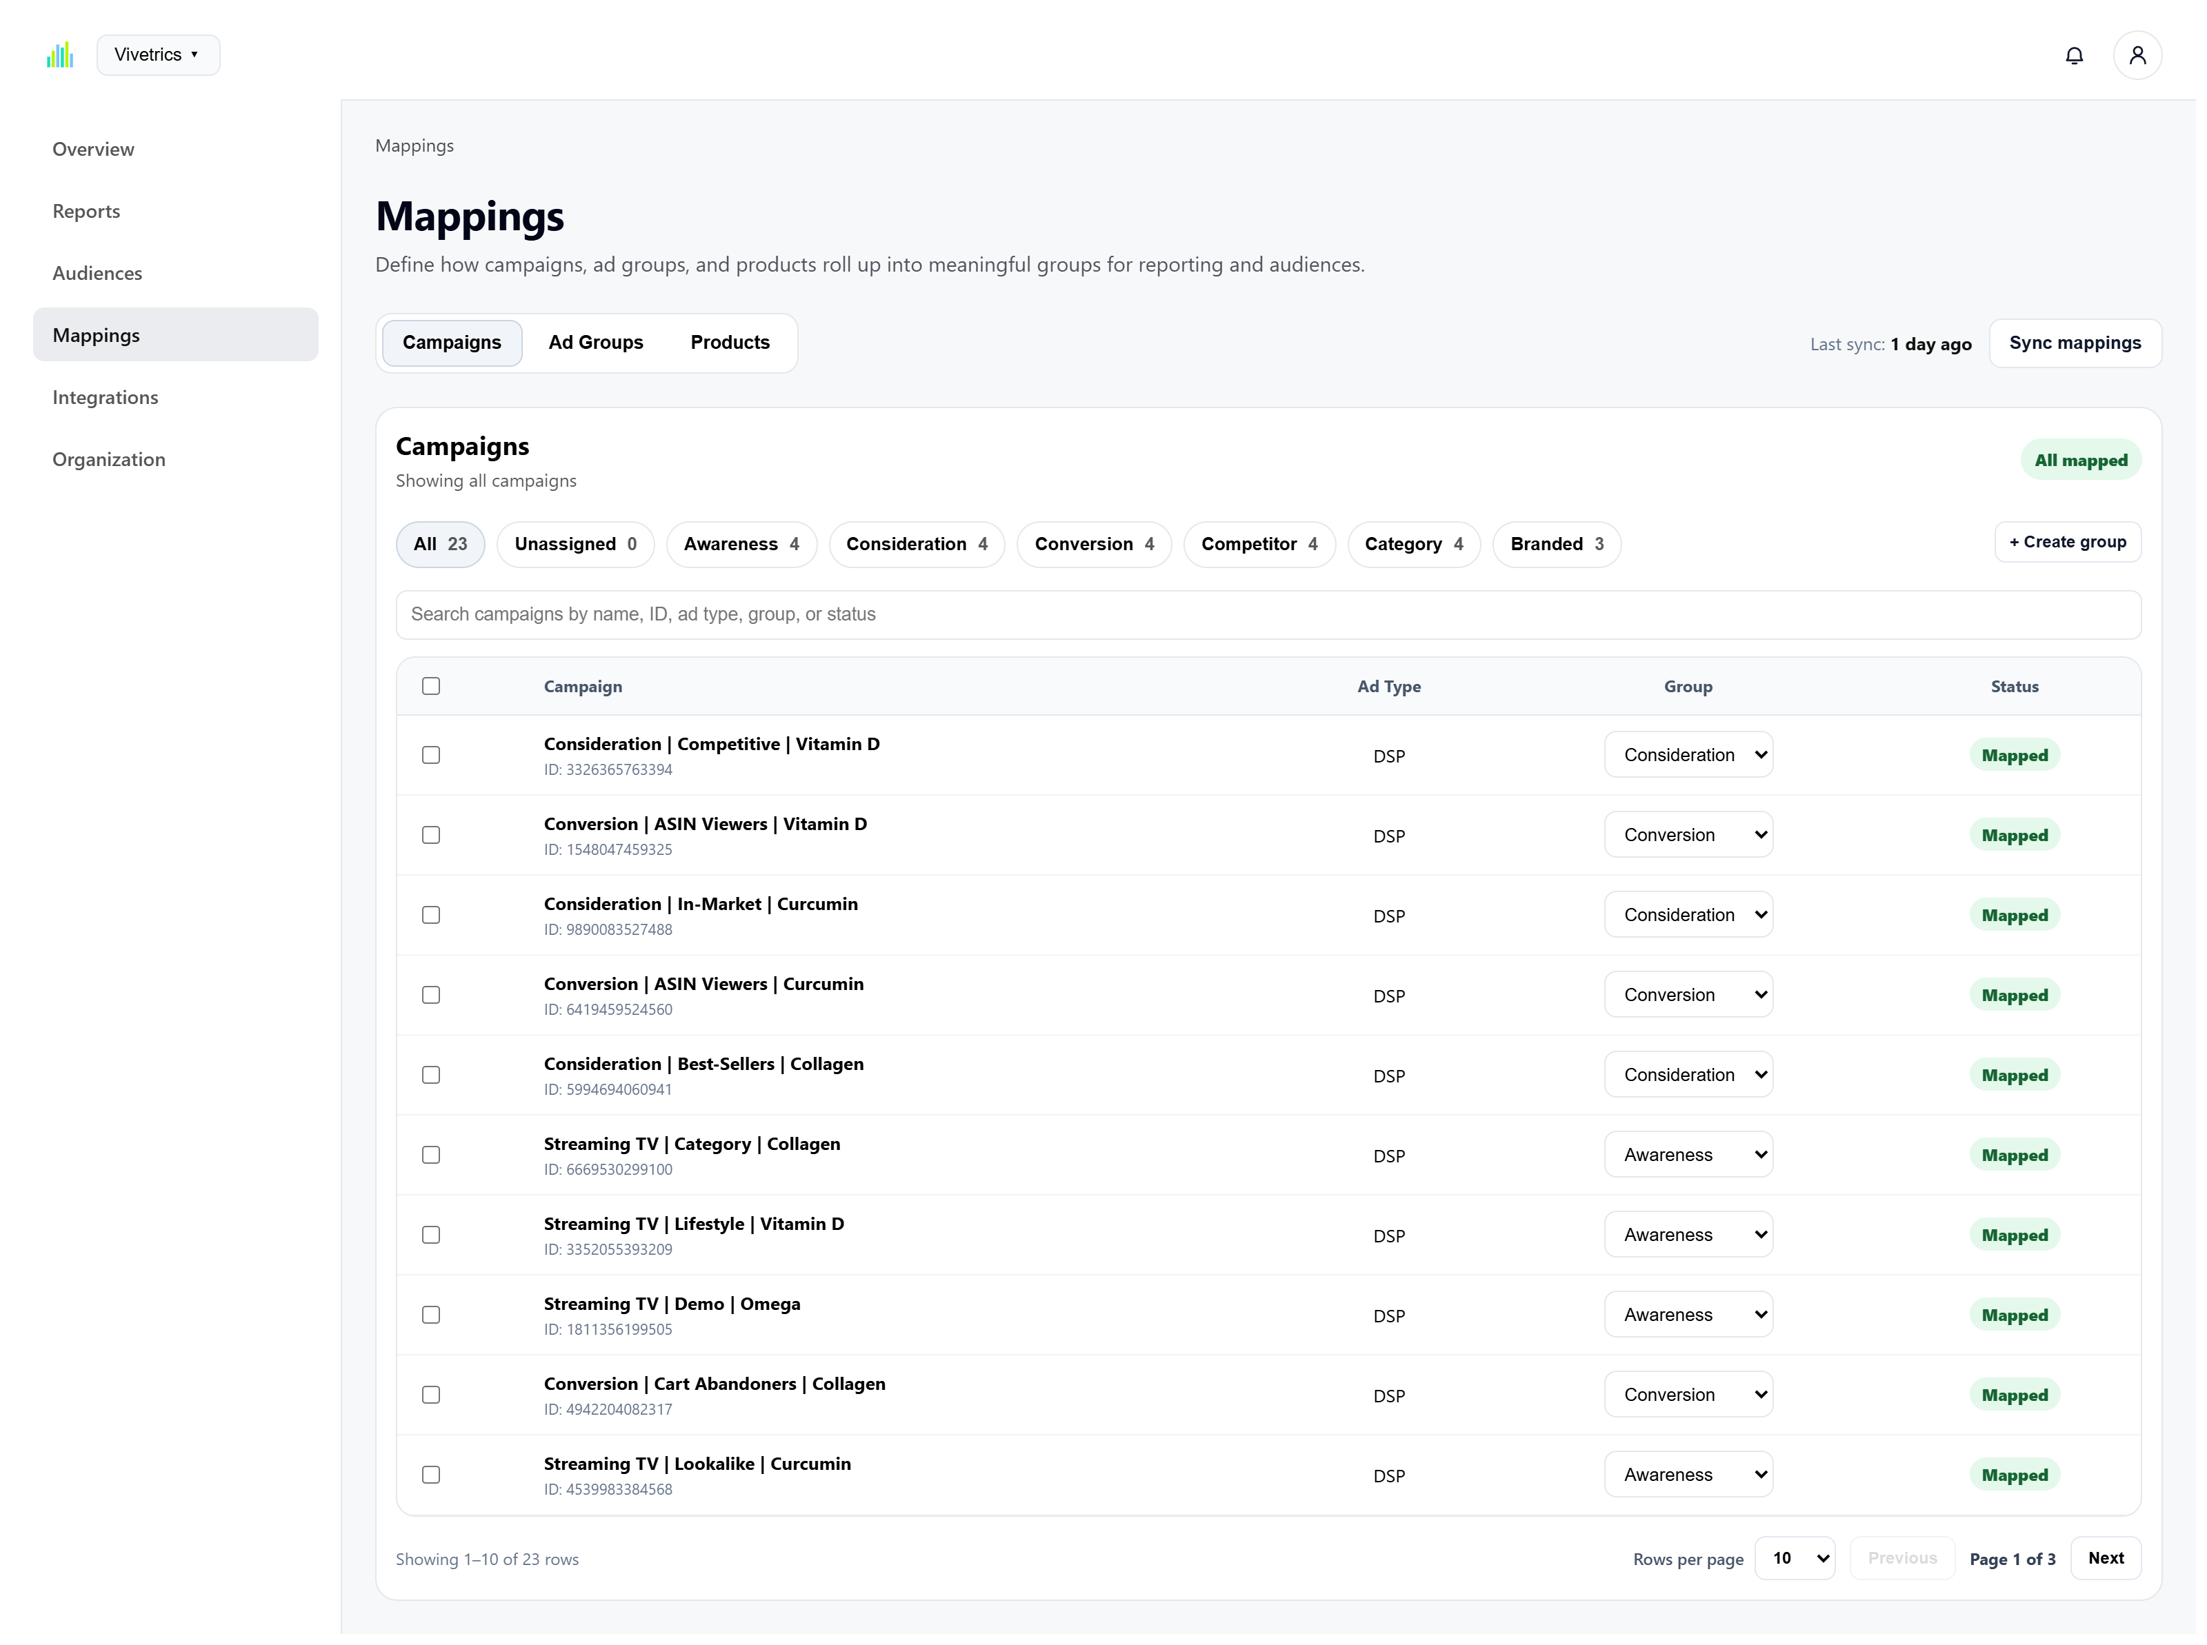Toggle the select-all checkbox in table header
This screenshot has height=1645, width=2207.
click(431, 686)
